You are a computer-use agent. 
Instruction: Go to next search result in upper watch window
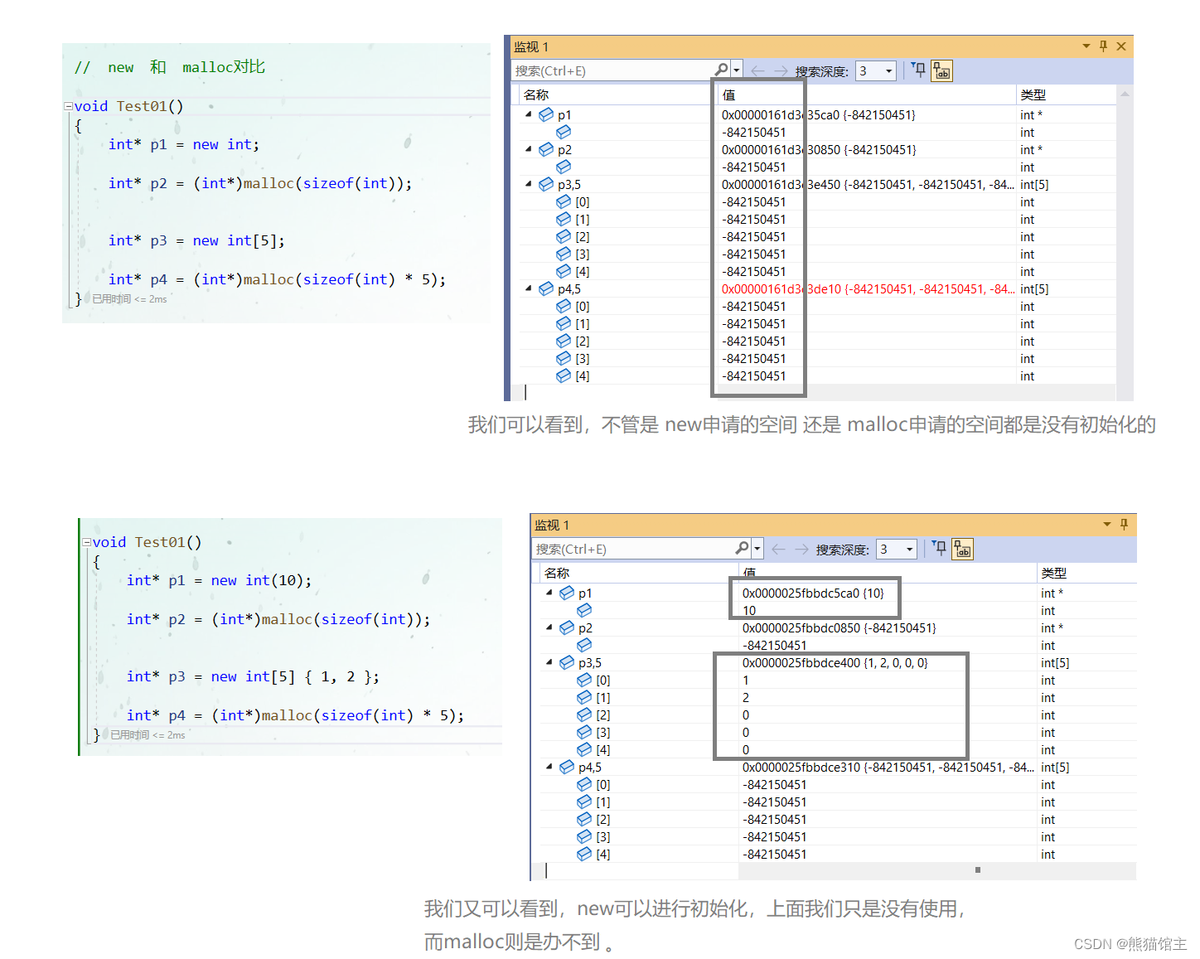[x=781, y=71]
